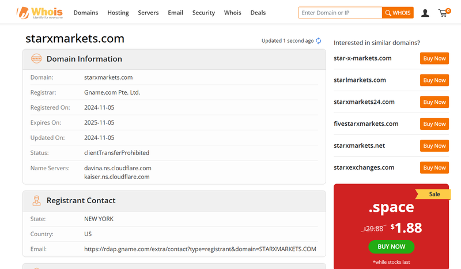The height and width of the screenshot is (269, 461).
Task: Open the Deals menu
Action: click(x=258, y=13)
